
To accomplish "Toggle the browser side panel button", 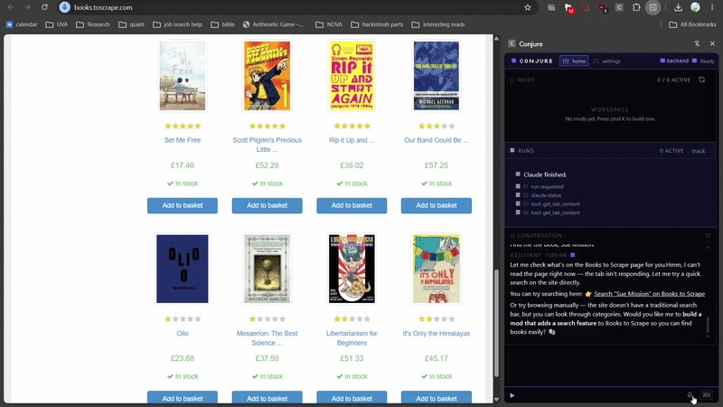I will click(653, 7).
